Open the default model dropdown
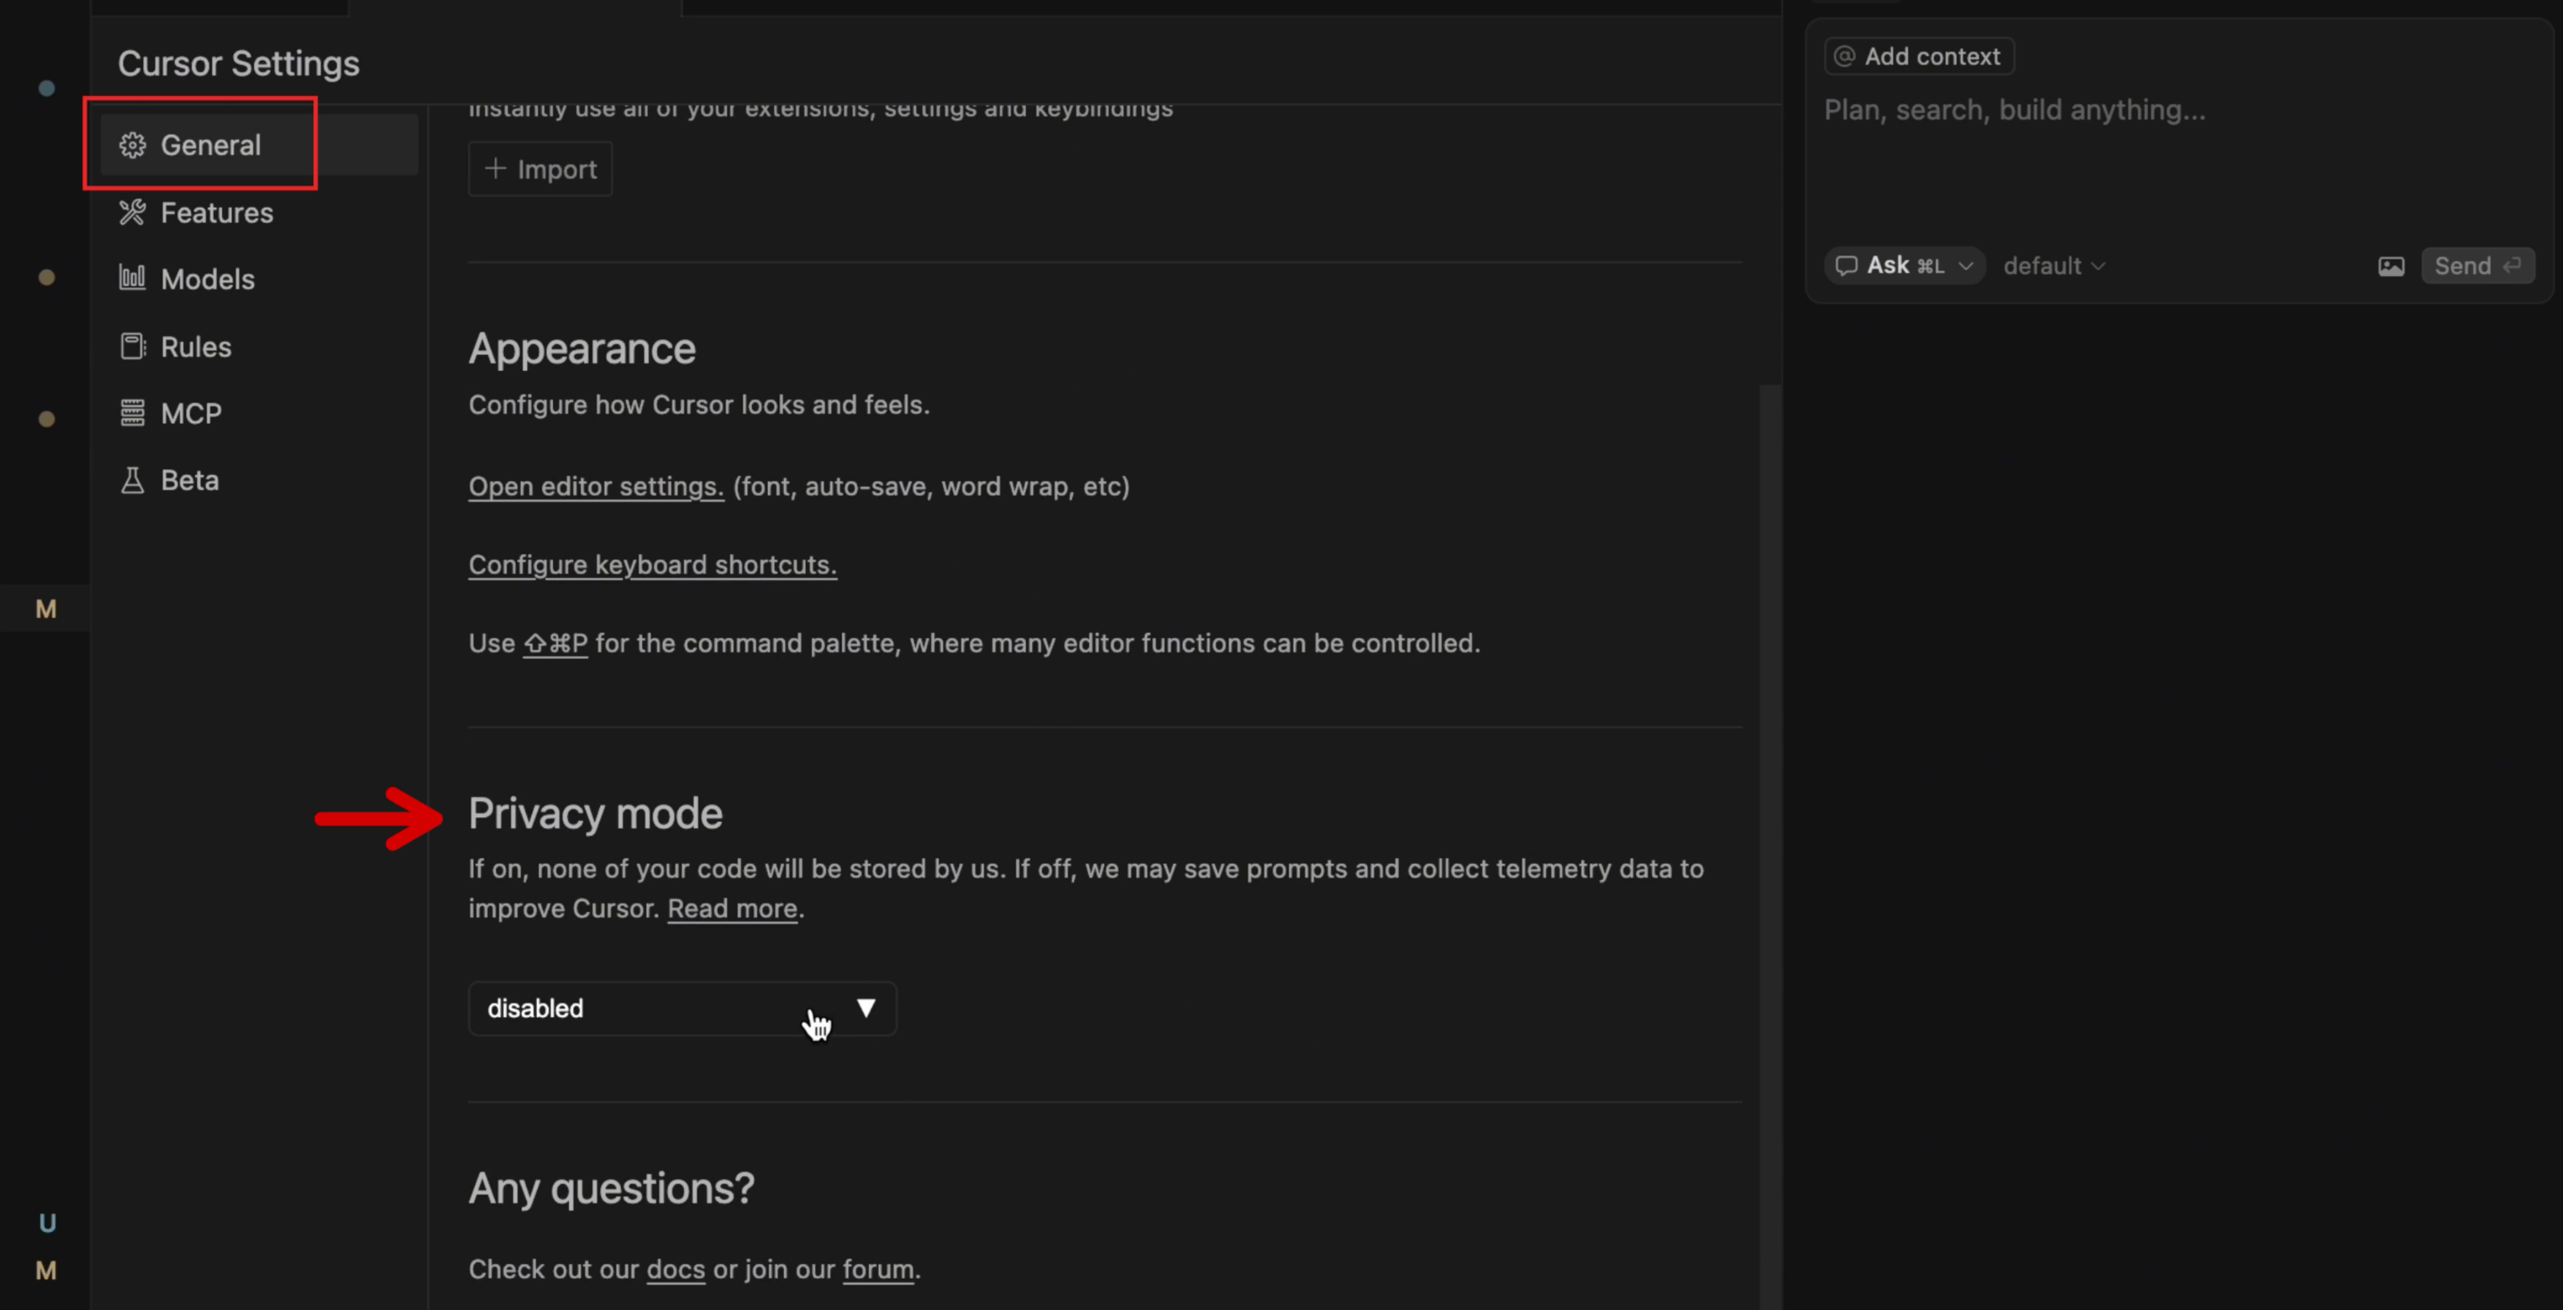This screenshot has height=1310, width=2563. pyautogui.click(x=2054, y=266)
